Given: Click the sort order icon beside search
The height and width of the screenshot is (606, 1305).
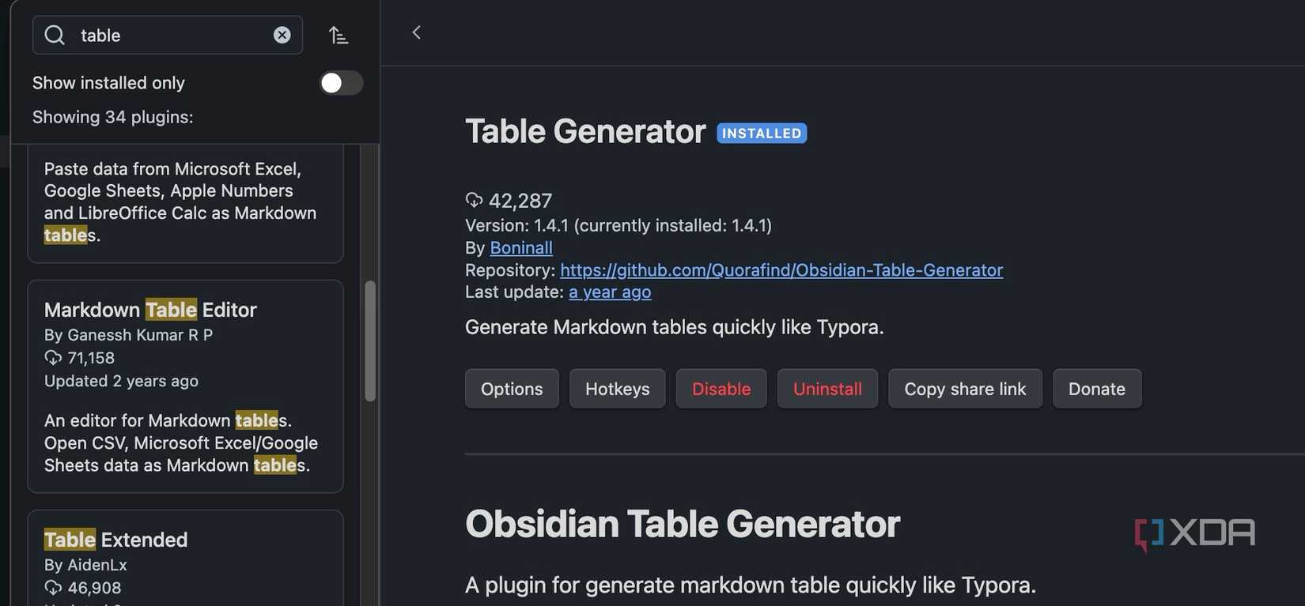Looking at the screenshot, I should coord(339,34).
